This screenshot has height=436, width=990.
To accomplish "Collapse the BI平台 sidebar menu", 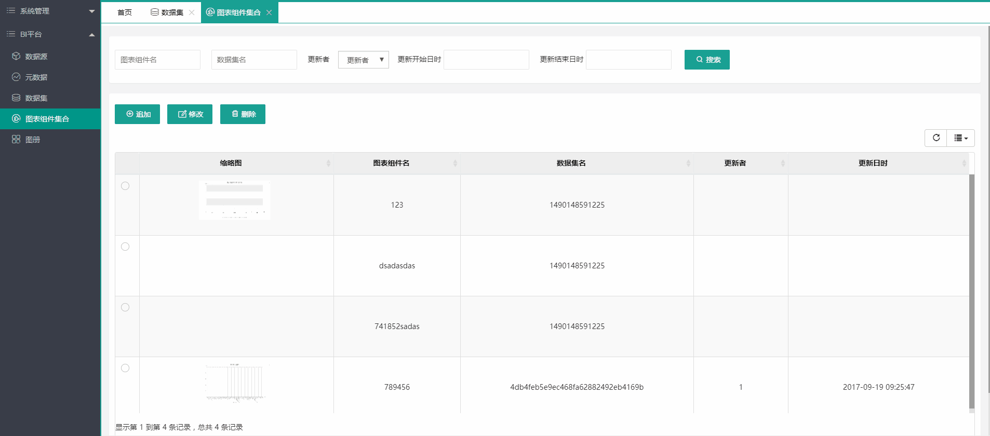I will 50,34.
